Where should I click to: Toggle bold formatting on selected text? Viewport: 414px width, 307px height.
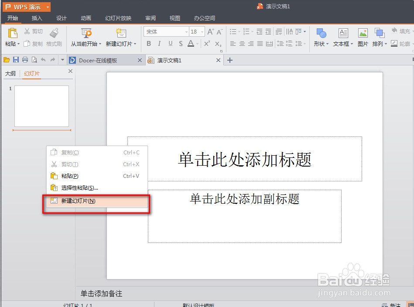[148, 44]
